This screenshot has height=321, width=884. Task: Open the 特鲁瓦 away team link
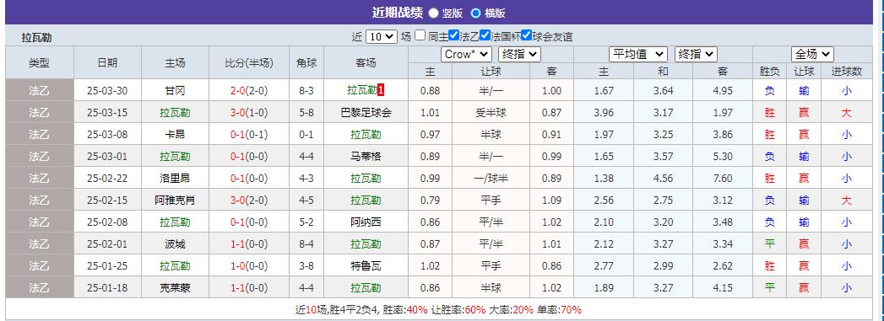[x=366, y=266]
